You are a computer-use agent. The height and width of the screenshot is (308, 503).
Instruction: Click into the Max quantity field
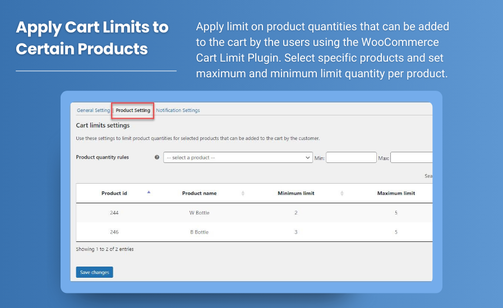[x=412, y=158]
